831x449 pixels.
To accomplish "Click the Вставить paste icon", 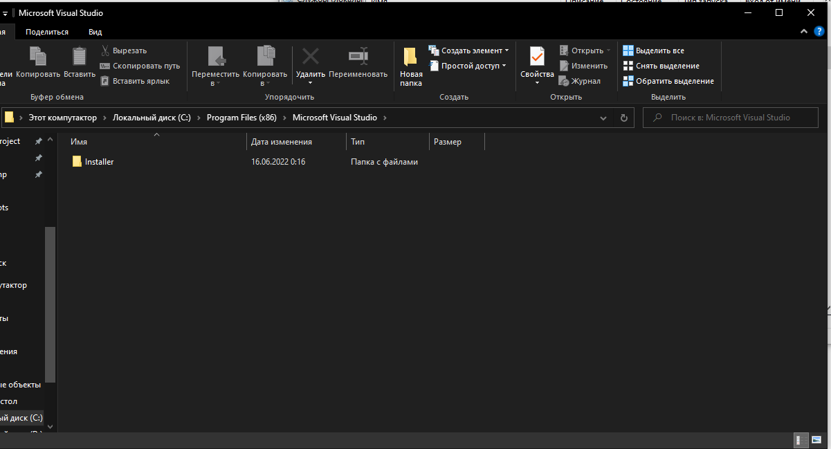I will click(x=80, y=56).
